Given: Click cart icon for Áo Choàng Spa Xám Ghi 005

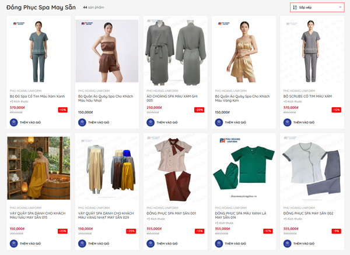Looking at the screenshot, I should click(x=150, y=122).
